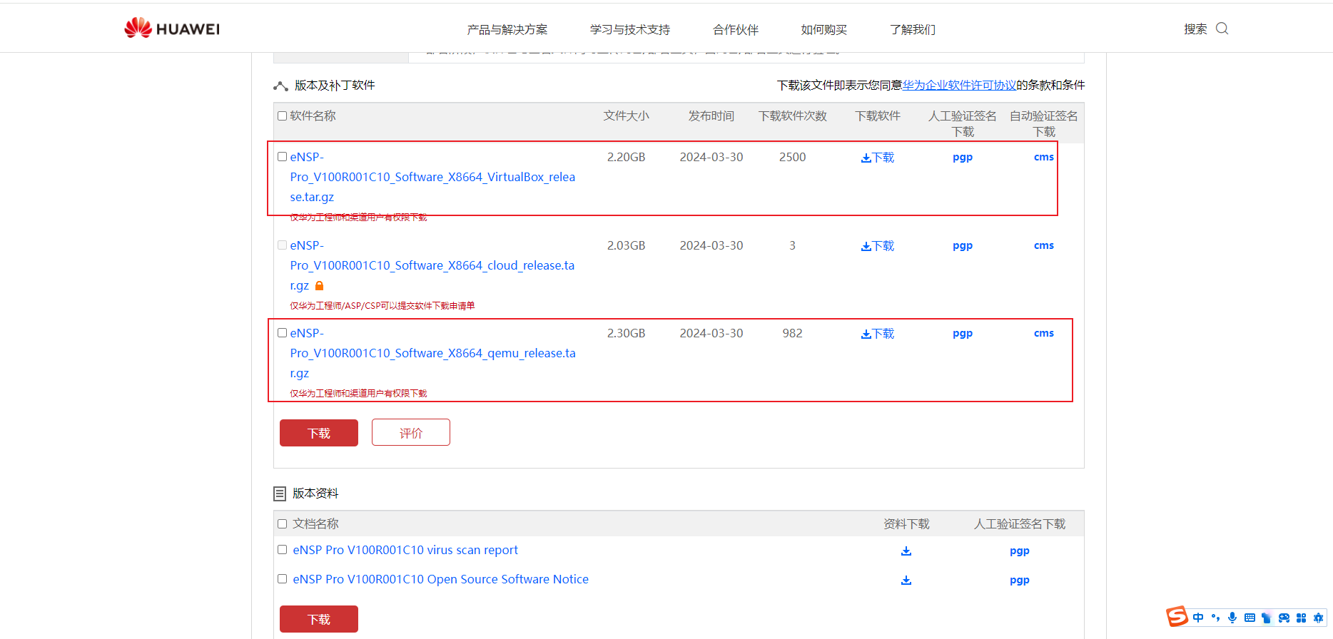Click pgp signature for cloud_release file

coord(963,246)
